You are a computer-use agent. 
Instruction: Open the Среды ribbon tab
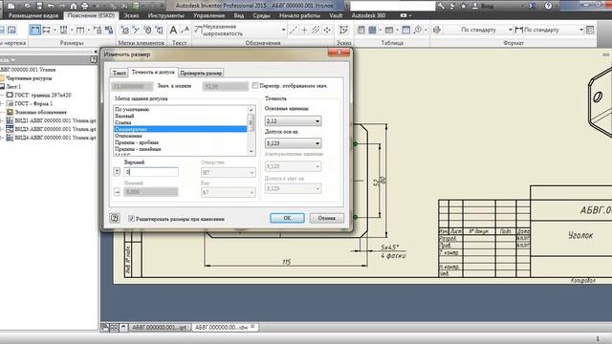(x=261, y=15)
